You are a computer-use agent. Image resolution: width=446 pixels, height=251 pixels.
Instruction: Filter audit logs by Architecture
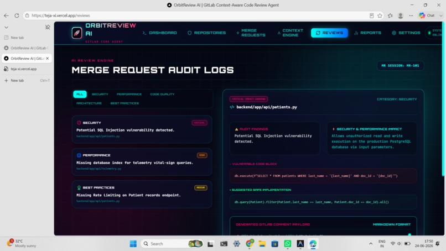[x=89, y=103]
